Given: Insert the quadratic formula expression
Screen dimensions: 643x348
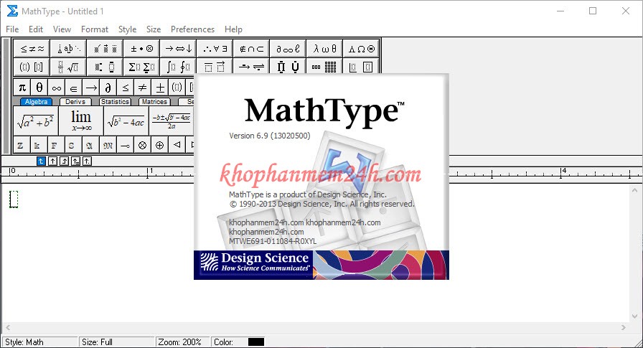Looking at the screenshot, I should [x=170, y=121].
